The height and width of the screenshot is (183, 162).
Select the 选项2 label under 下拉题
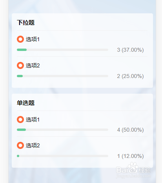tap(33, 65)
